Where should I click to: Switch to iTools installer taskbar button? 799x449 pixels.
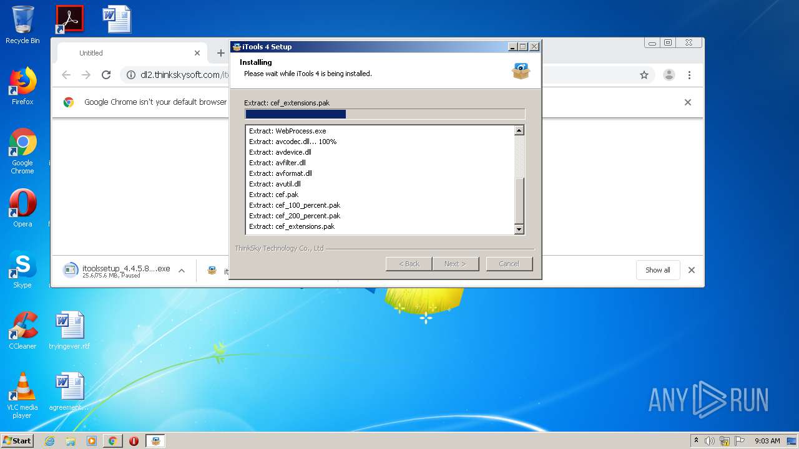click(155, 441)
